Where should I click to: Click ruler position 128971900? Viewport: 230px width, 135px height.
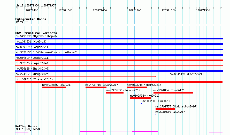pyautogui.click(x=203, y=10)
